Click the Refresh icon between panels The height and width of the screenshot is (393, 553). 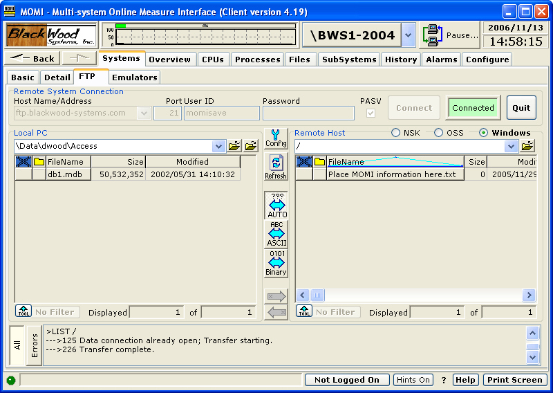pyautogui.click(x=276, y=167)
